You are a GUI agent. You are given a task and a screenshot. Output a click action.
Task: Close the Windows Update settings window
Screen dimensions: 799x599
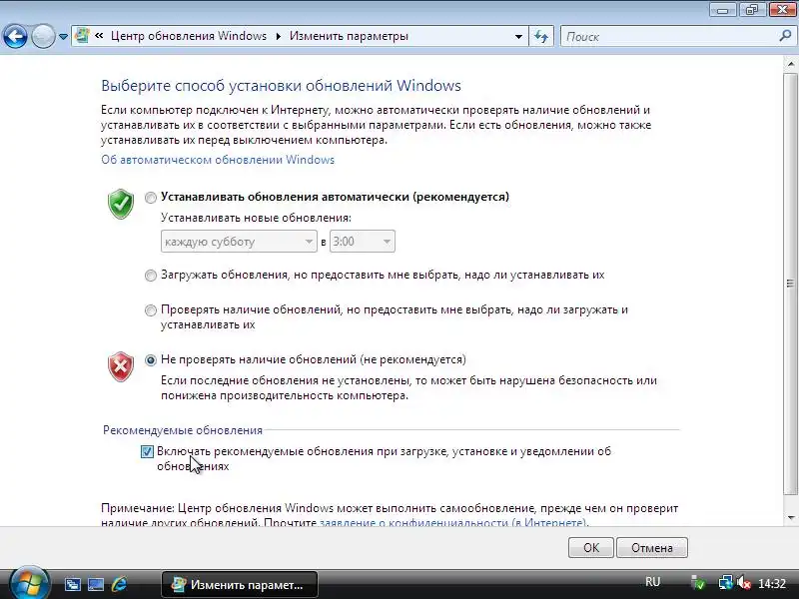pos(782,10)
